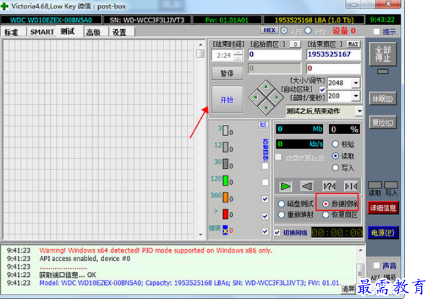Image resolution: width=431 pixels, height=306 pixels.
Task: Click the 全部停止 stop all button
Action: pos(383,54)
